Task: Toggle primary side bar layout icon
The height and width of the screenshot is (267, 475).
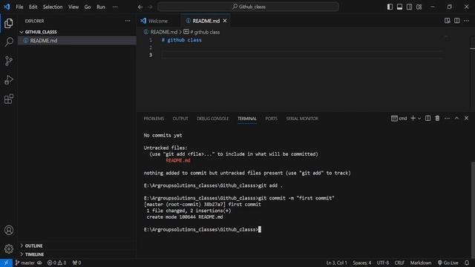Action: 390,7
